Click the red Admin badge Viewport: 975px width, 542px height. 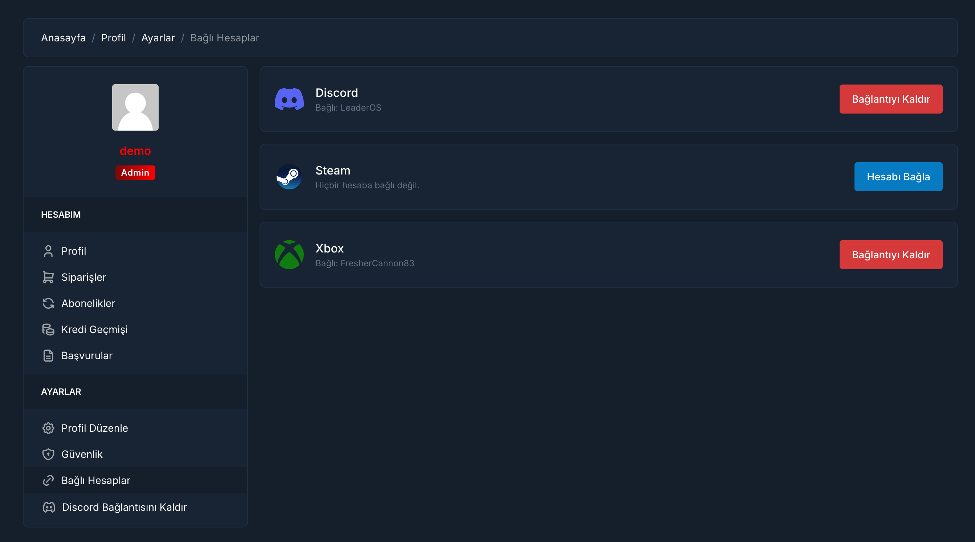[135, 172]
